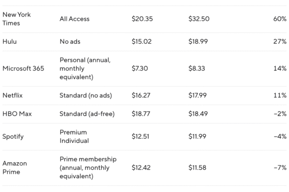Select the -7% change value
This screenshot has height=192, width=289.
tap(280, 168)
